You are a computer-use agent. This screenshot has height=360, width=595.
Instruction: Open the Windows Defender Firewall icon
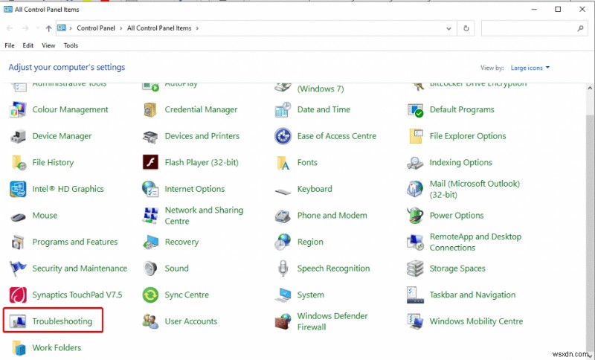point(283,321)
